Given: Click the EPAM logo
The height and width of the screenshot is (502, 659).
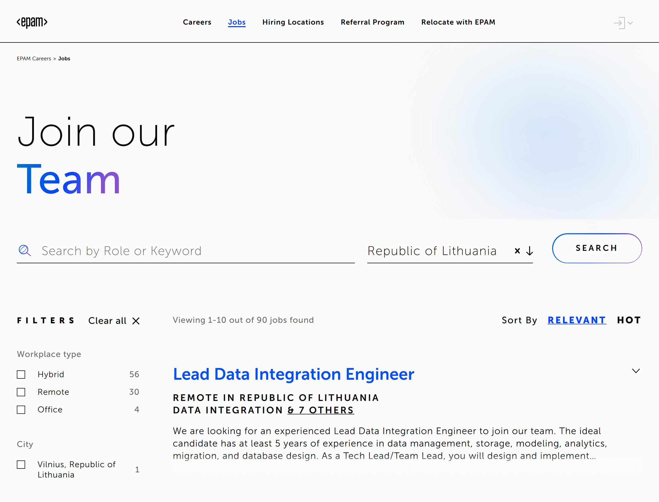Looking at the screenshot, I should tap(32, 22).
